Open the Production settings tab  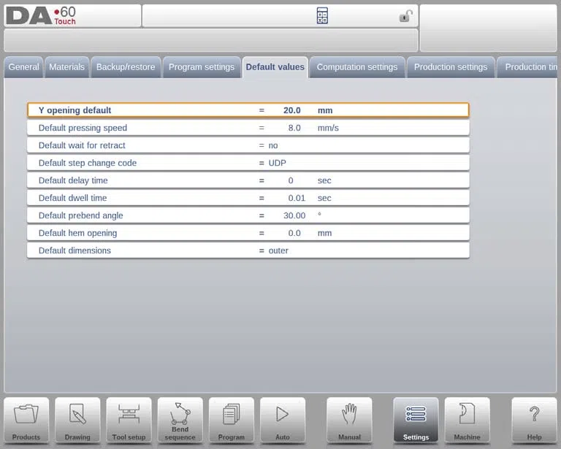coord(451,67)
